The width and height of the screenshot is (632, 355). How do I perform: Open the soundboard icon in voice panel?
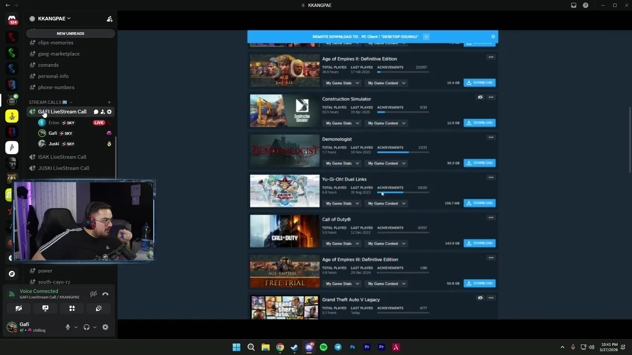(x=99, y=308)
